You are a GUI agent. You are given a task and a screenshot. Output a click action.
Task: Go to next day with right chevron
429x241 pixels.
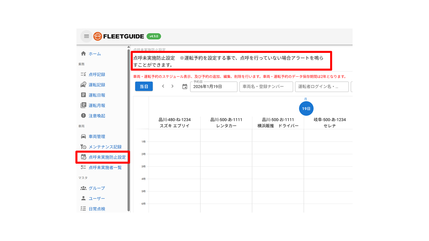tap(173, 86)
